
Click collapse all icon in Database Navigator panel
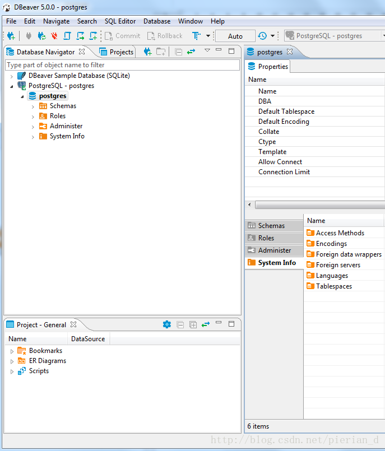pyautogui.click(x=178, y=52)
